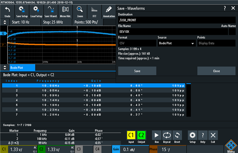
Task: Open the R&S Menu icon
Action: click(x=231, y=146)
